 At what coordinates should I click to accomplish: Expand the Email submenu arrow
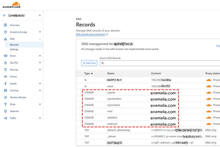(40, 56)
